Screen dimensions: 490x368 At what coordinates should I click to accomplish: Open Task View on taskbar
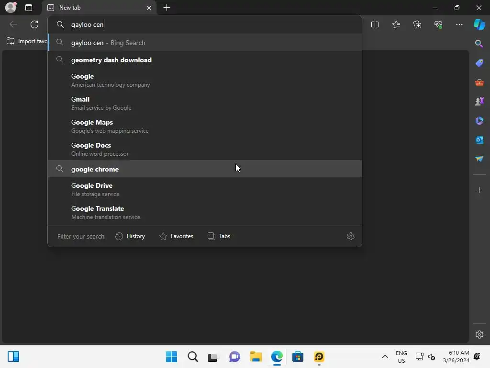[213, 356]
